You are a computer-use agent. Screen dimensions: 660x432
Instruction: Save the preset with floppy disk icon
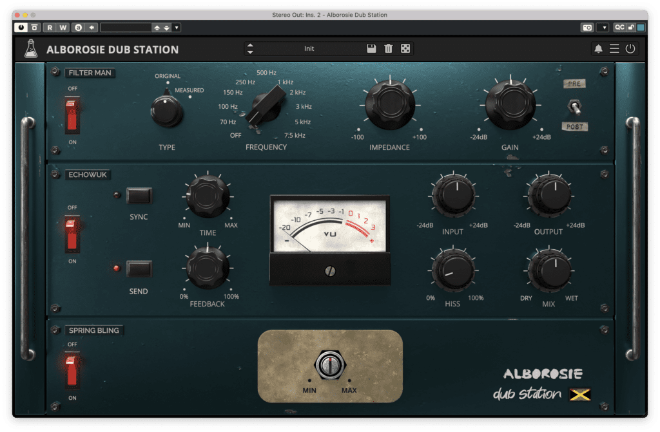[x=371, y=48]
